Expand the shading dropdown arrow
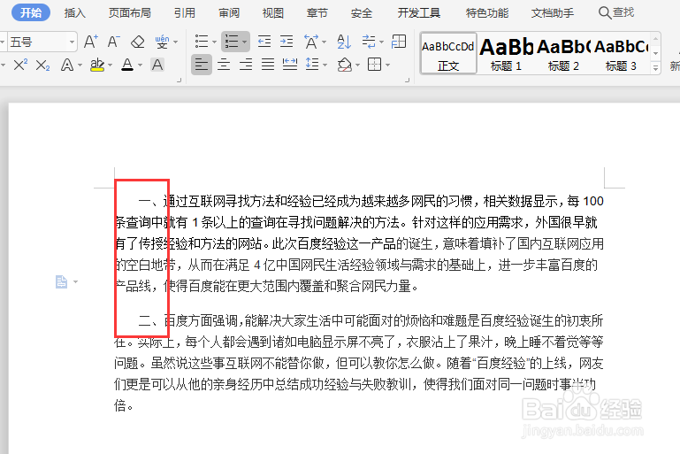This screenshot has width=680, height=454. pyautogui.click(x=358, y=65)
